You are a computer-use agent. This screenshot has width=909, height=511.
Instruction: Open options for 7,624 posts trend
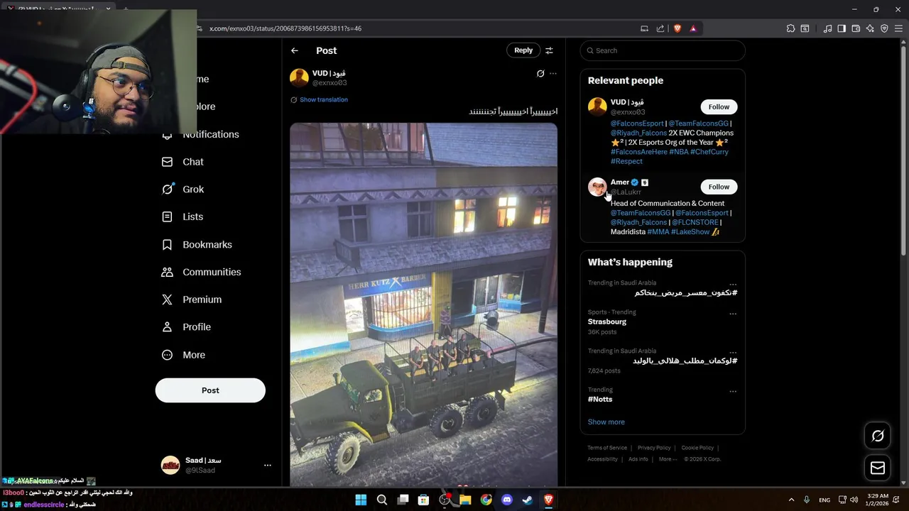[733, 353]
